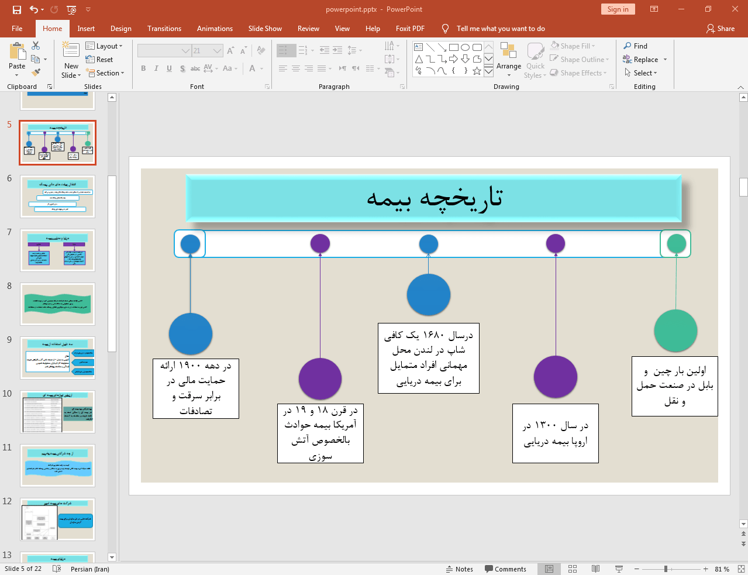
Task: Center the paragraph text
Action: (x=296, y=68)
